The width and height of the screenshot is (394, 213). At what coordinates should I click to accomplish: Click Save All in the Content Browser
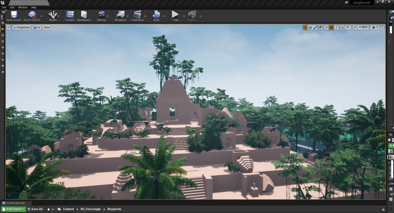point(35,209)
